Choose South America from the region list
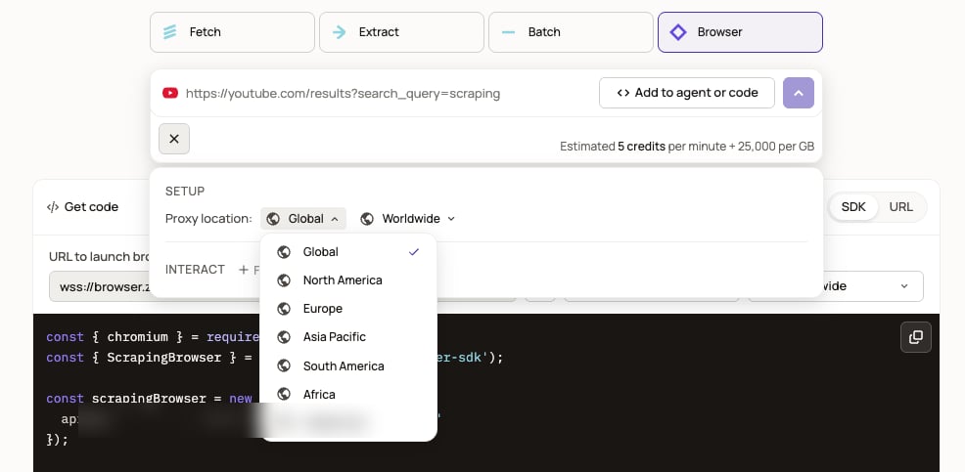 (348, 365)
